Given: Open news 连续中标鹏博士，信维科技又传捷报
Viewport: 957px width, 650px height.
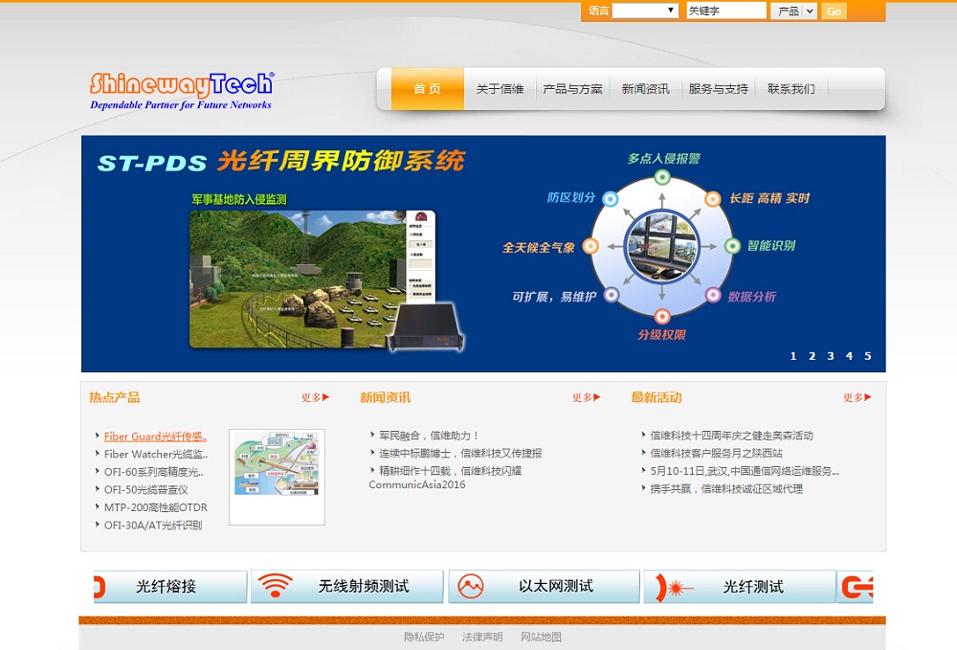Looking at the screenshot, I should (x=460, y=453).
